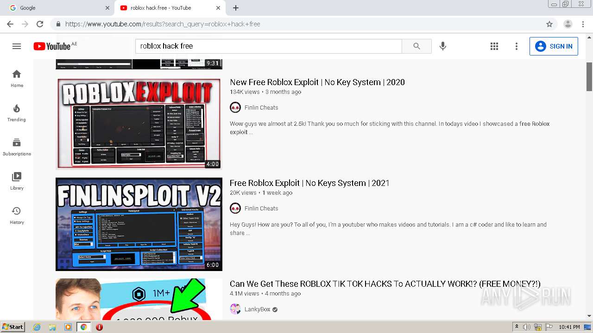Open Library in sidebar
This screenshot has height=333, width=593.
17,181
